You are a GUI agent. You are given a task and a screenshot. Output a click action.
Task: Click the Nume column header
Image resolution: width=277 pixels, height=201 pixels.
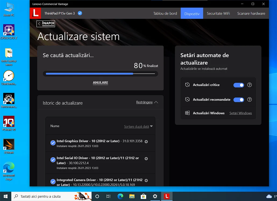(55, 126)
